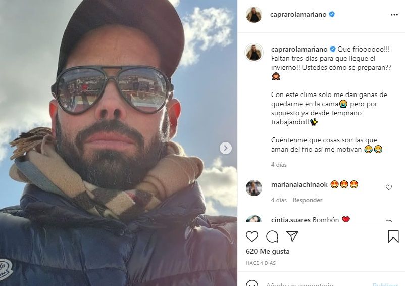Click Responder under marianalachinaok comment
The image size is (405, 286).
(308, 200)
